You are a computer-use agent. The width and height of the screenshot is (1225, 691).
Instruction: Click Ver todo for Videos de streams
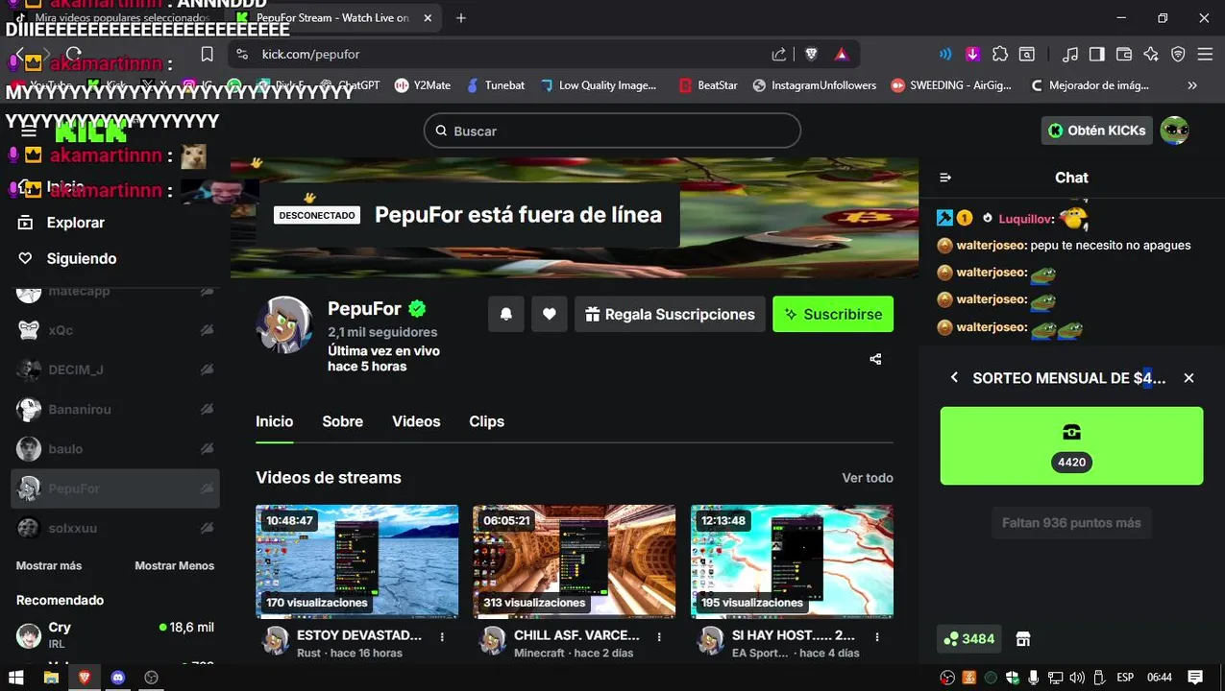[868, 478]
